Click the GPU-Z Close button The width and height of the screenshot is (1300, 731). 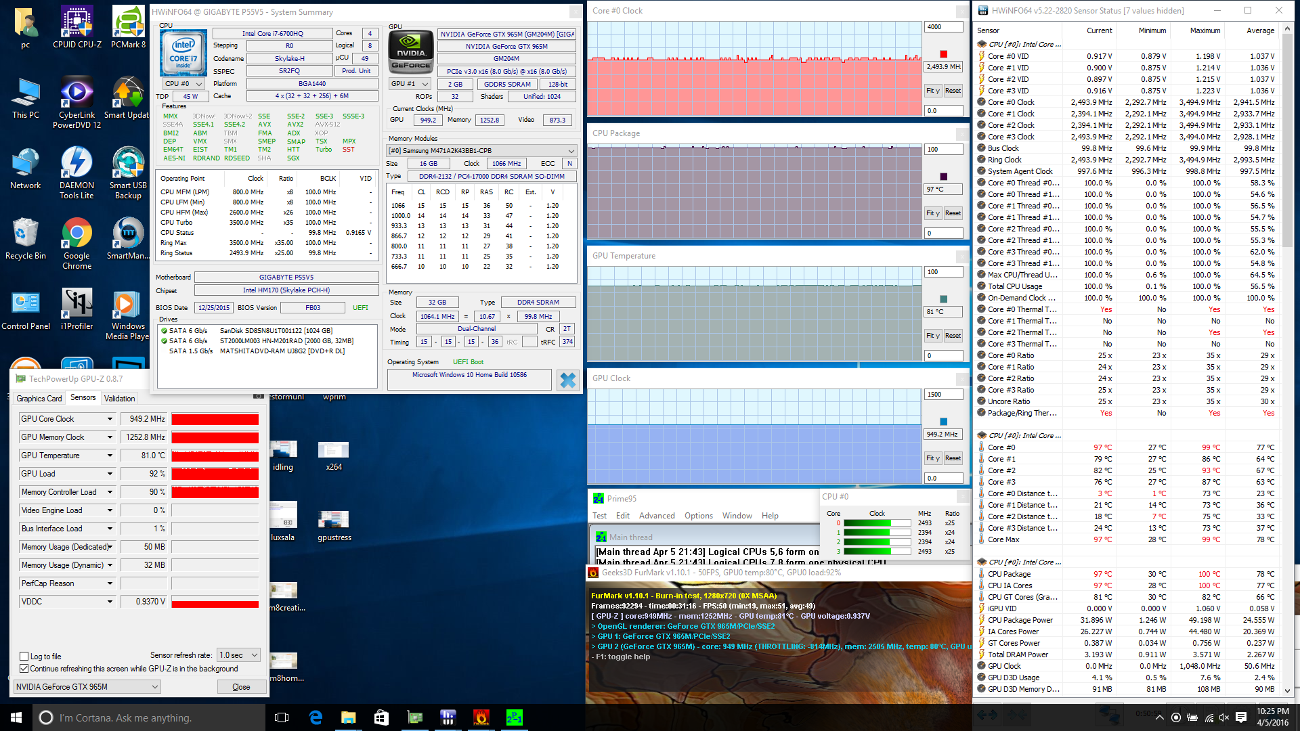click(x=241, y=687)
